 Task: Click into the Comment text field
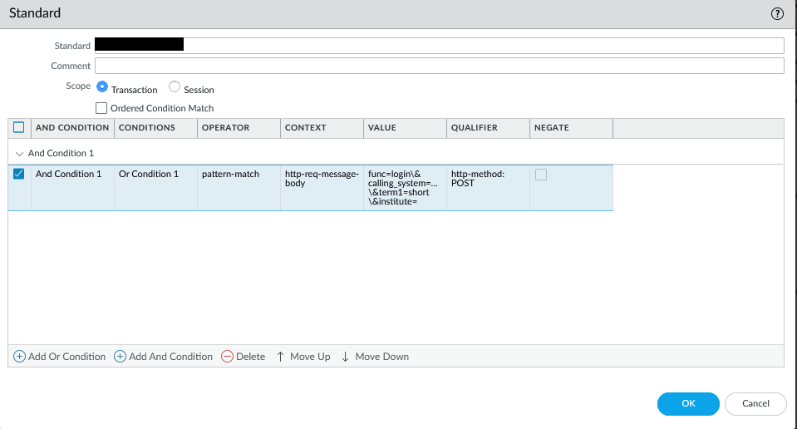tap(439, 66)
